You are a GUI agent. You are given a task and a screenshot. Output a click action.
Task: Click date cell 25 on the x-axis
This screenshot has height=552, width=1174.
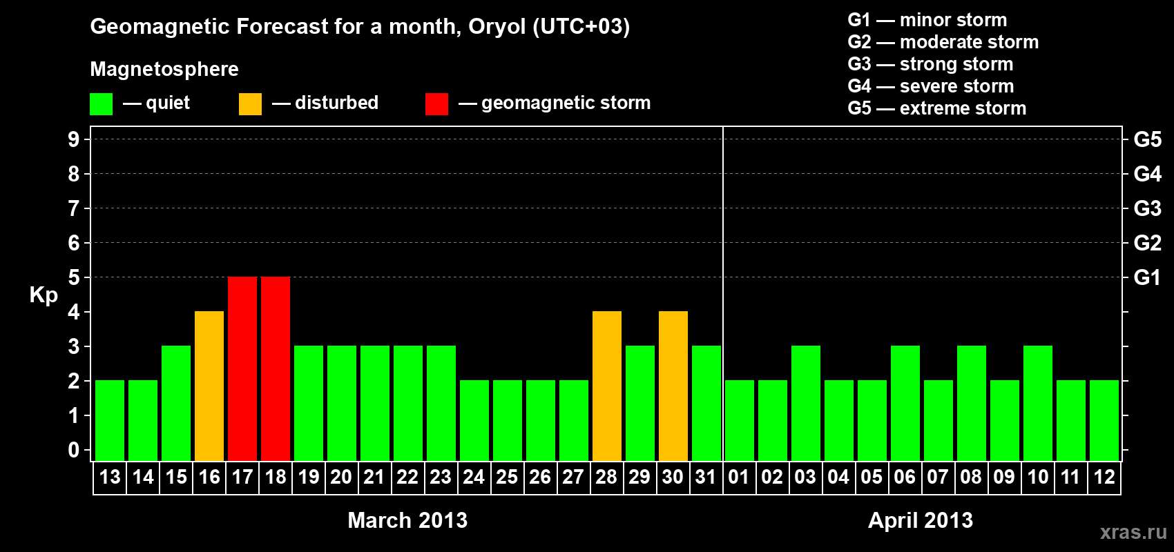tap(508, 477)
